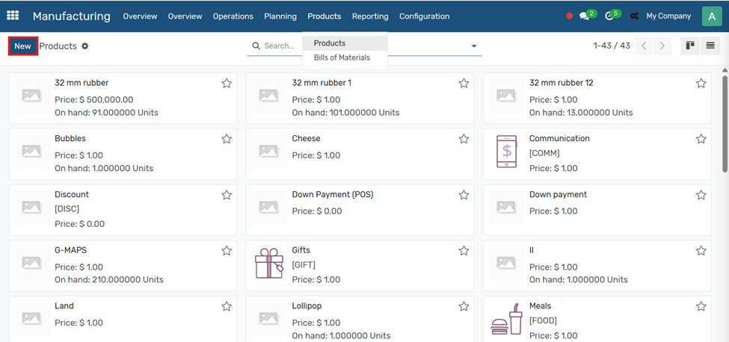729x342 pixels.
Task: Expand the search options dropdown arrow
Action: point(474,46)
